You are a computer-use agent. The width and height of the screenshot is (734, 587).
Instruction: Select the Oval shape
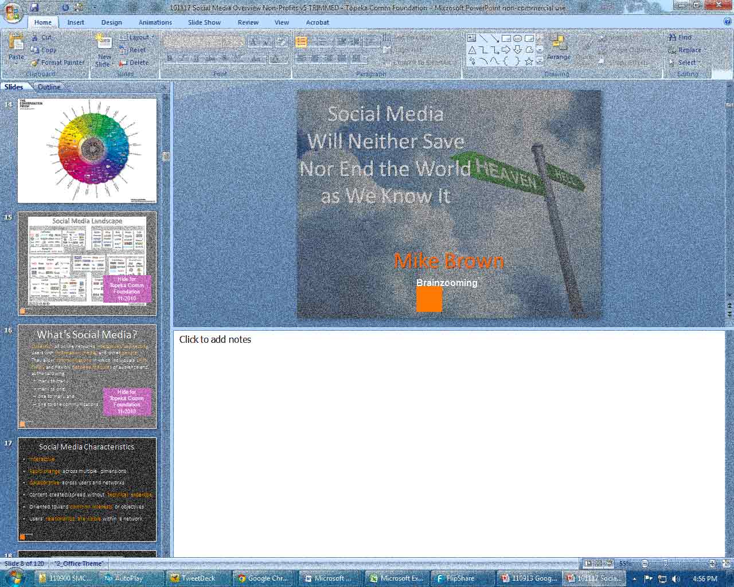(x=517, y=38)
